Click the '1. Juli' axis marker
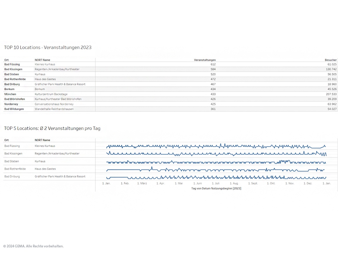 [216, 183]
